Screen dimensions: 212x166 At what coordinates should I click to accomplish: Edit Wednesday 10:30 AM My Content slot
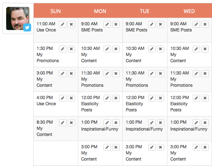(196, 49)
